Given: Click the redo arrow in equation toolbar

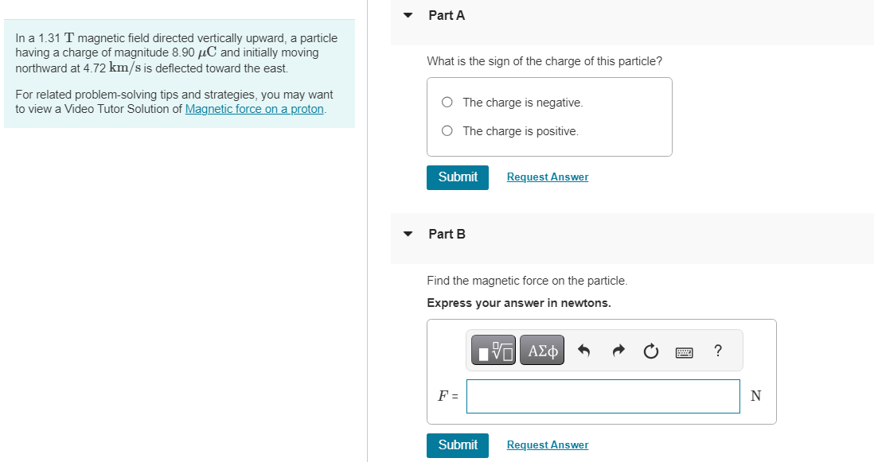Looking at the screenshot, I should pos(618,351).
